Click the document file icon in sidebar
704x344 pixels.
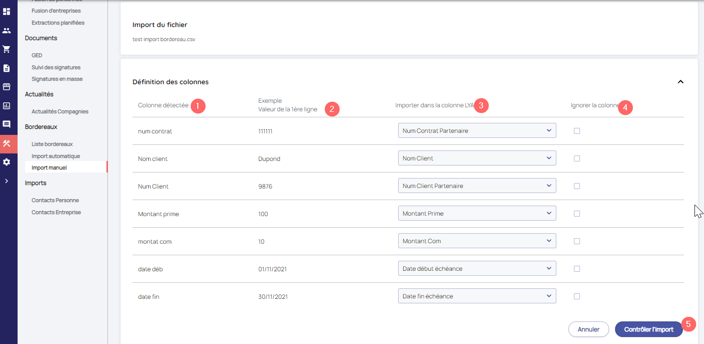click(x=7, y=68)
